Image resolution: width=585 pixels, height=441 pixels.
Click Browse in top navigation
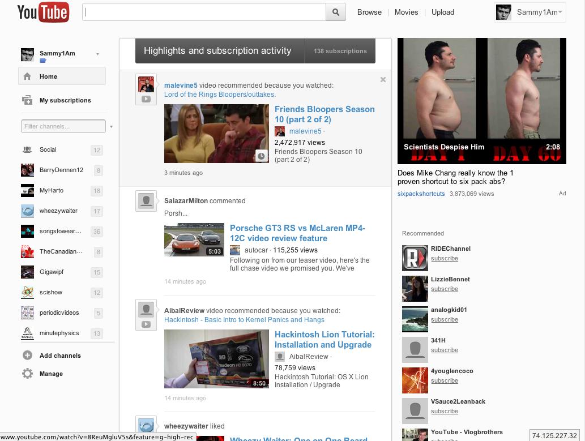point(369,12)
